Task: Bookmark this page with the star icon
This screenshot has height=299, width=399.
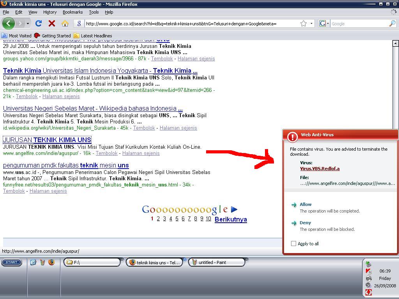Action: point(303,24)
